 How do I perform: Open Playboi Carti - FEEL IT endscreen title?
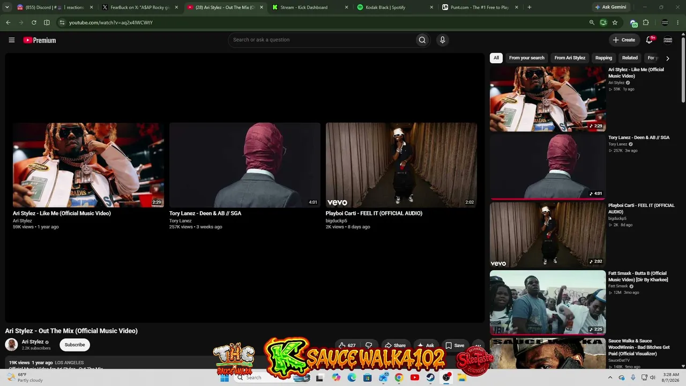[374, 213]
